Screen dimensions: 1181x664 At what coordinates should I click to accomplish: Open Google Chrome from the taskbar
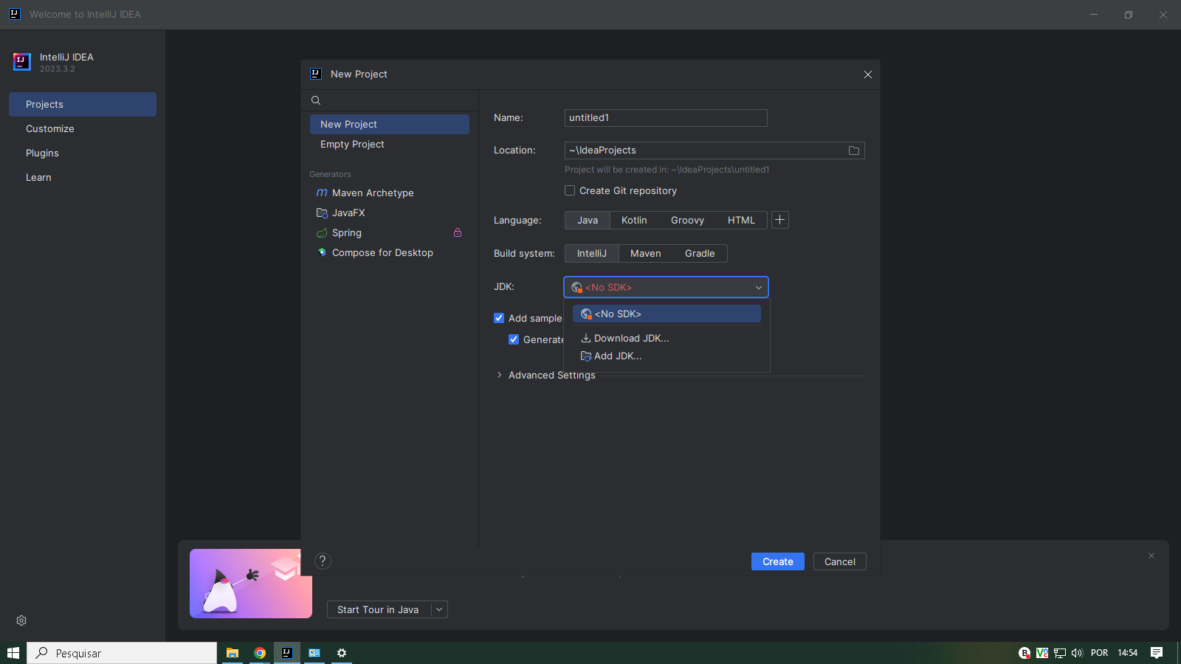(x=260, y=653)
